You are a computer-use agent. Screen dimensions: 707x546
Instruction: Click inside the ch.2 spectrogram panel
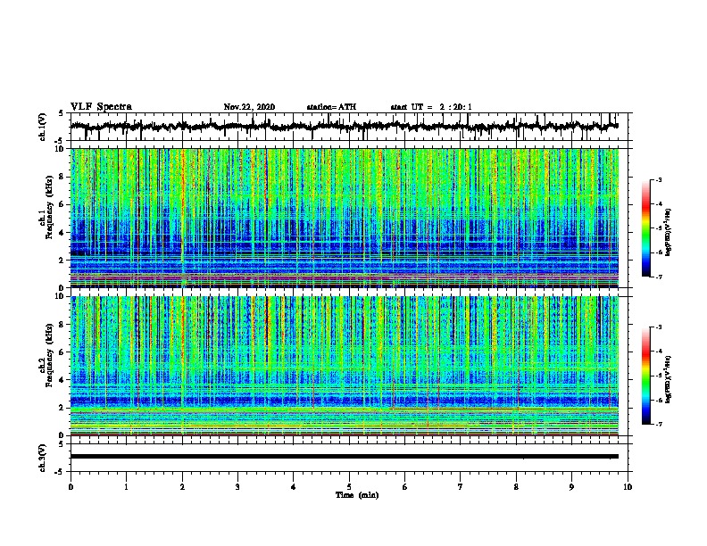(345, 366)
